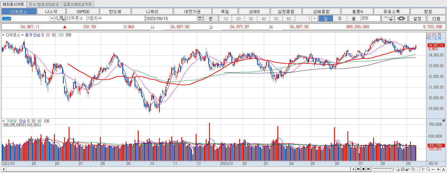Select the 일 (daily) period toggle
The height and width of the screenshot is (173, 447).
[x=326, y=18]
